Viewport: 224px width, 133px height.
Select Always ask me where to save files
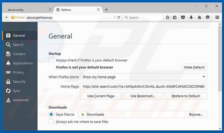(x=51, y=122)
